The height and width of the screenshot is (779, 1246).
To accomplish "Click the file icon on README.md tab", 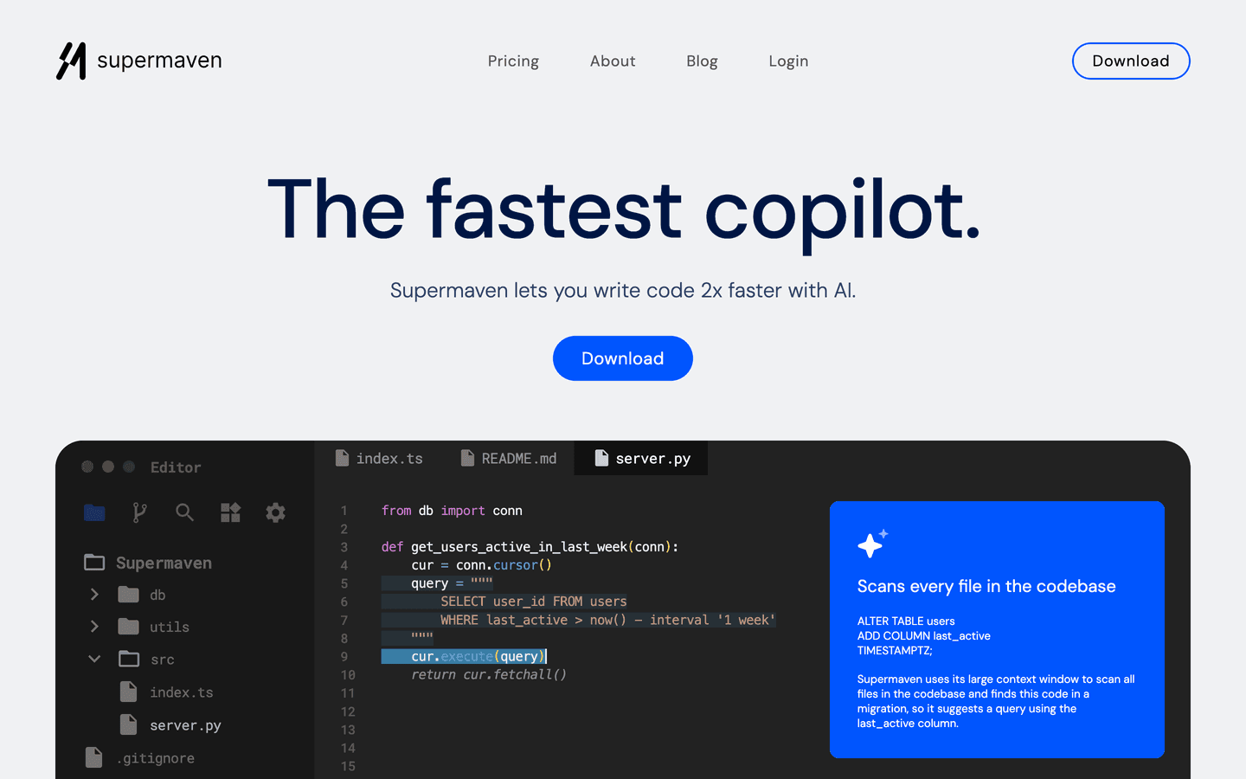I will click(467, 458).
